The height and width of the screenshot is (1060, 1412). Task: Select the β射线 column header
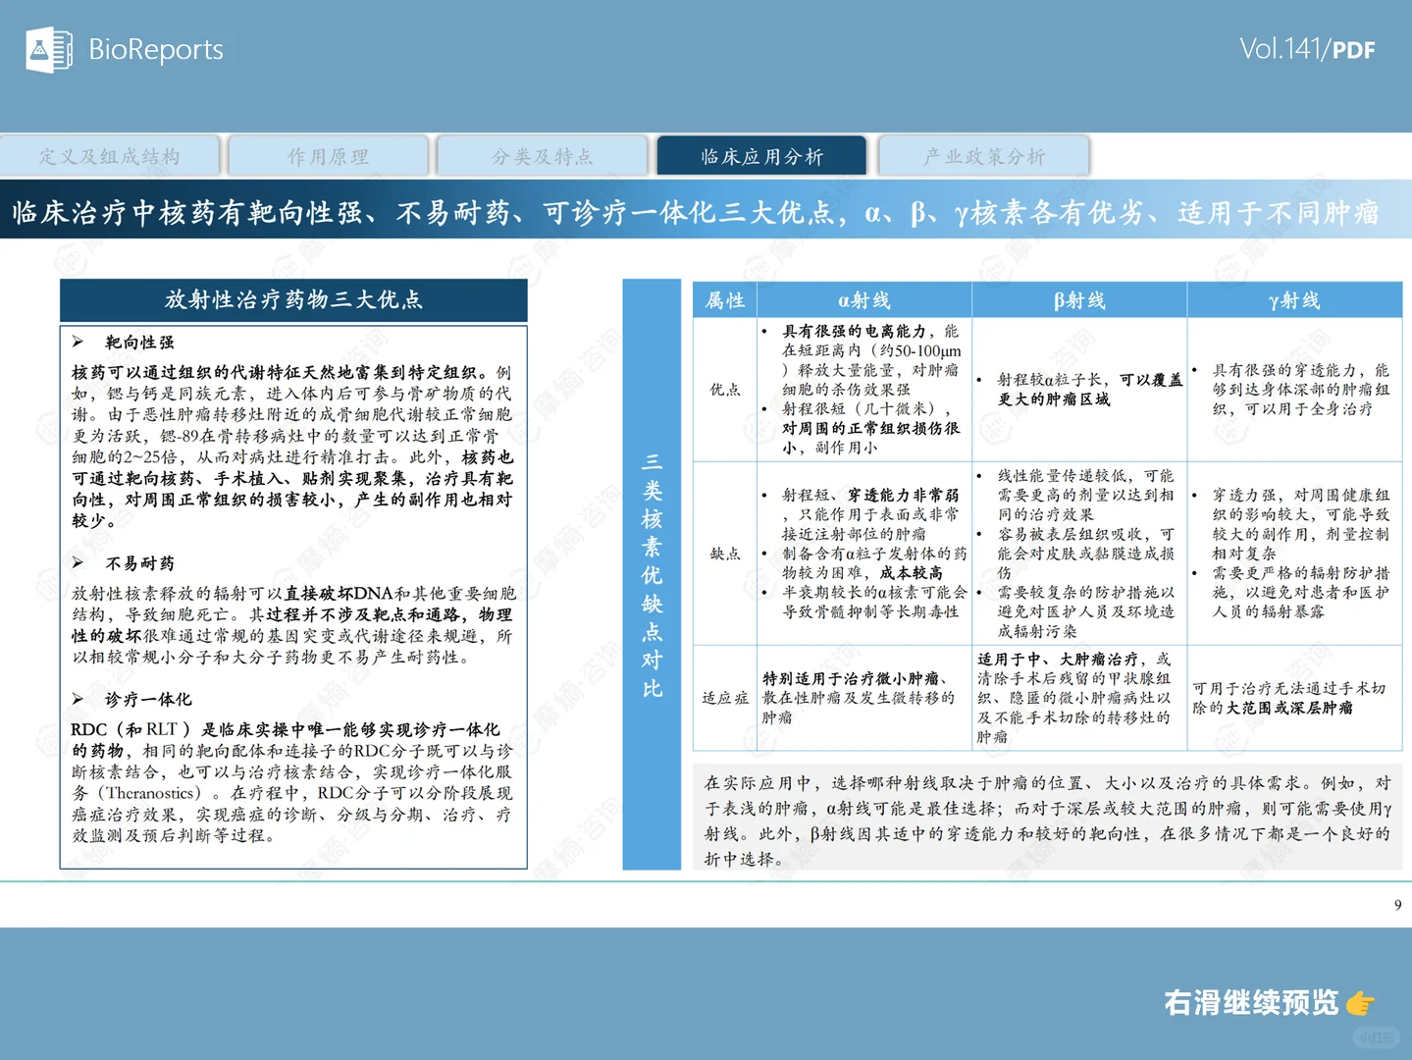click(x=1078, y=300)
